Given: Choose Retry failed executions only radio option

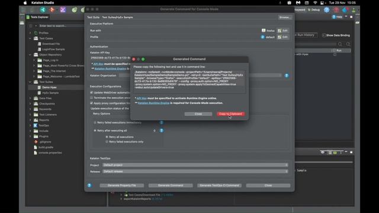Looking at the screenshot, I should pos(107,142).
